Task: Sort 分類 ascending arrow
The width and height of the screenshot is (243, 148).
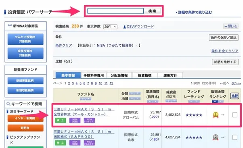Action: [x=132, y=93]
